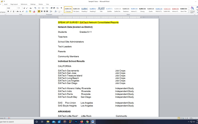Apply yellow text highlight color
The height and width of the screenshot is (124, 198).
(30, 11)
